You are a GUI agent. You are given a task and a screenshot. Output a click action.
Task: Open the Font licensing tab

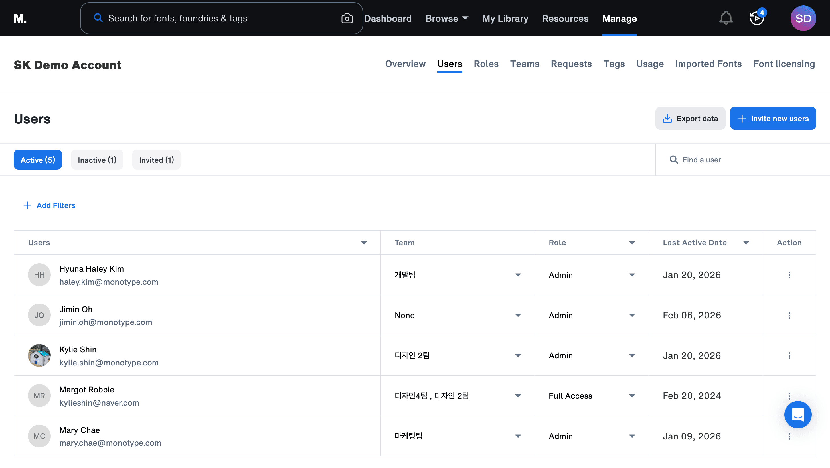[784, 64]
